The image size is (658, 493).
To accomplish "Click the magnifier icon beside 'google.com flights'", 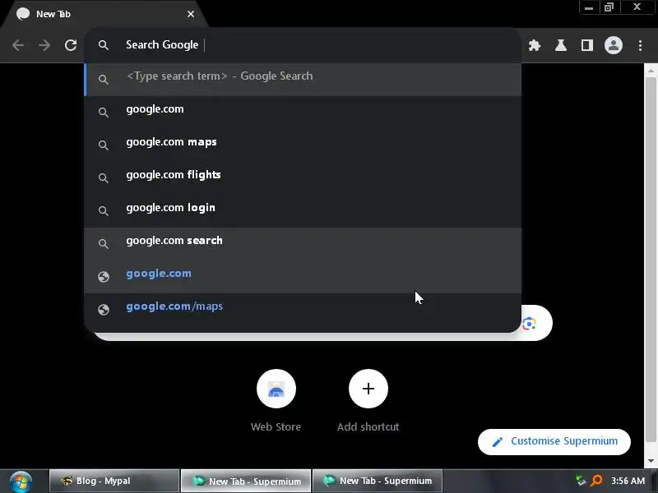I will 104,177.
